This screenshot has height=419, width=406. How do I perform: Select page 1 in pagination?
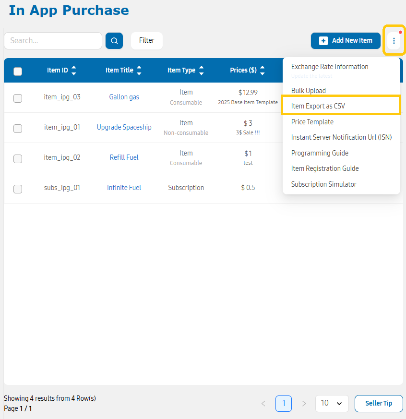[x=284, y=404]
